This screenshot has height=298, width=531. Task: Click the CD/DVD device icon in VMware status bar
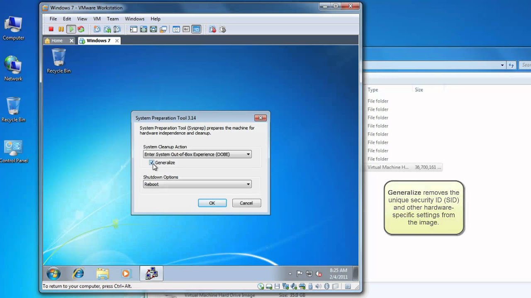click(261, 286)
